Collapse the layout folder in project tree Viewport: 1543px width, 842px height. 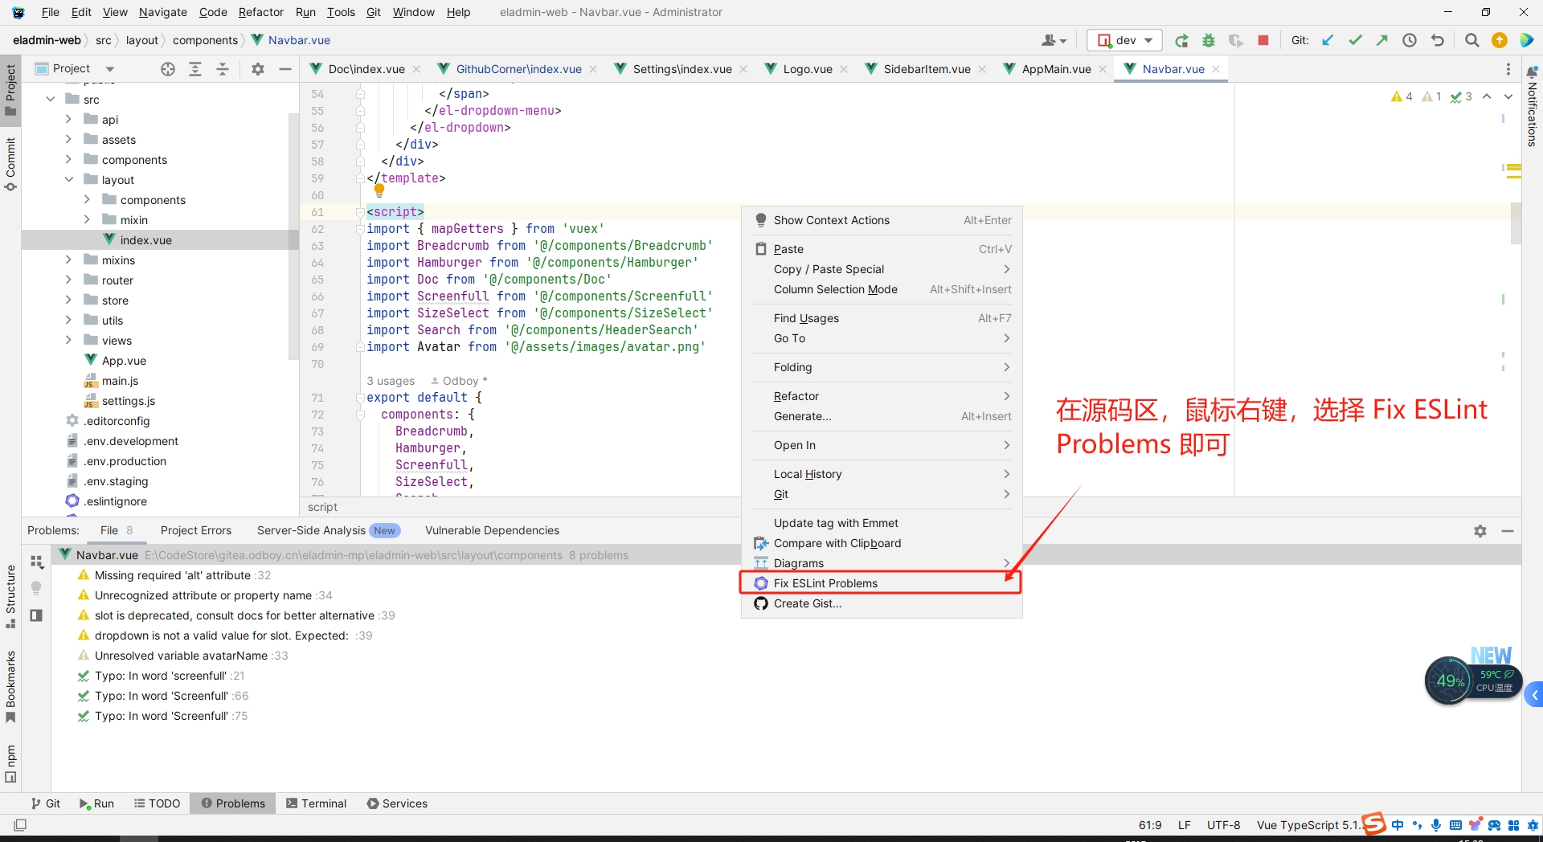click(68, 180)
